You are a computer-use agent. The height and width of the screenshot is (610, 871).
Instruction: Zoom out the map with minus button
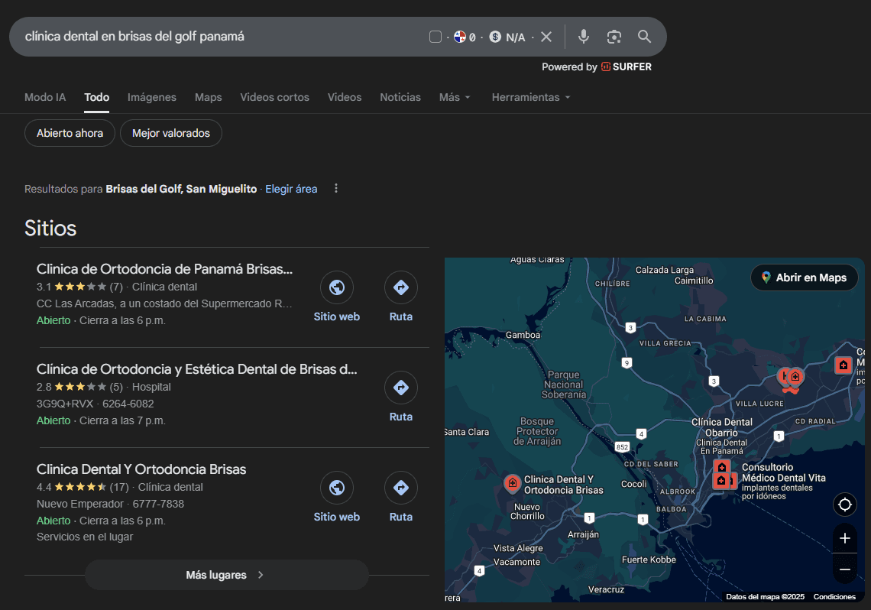(x=845, y=569)
